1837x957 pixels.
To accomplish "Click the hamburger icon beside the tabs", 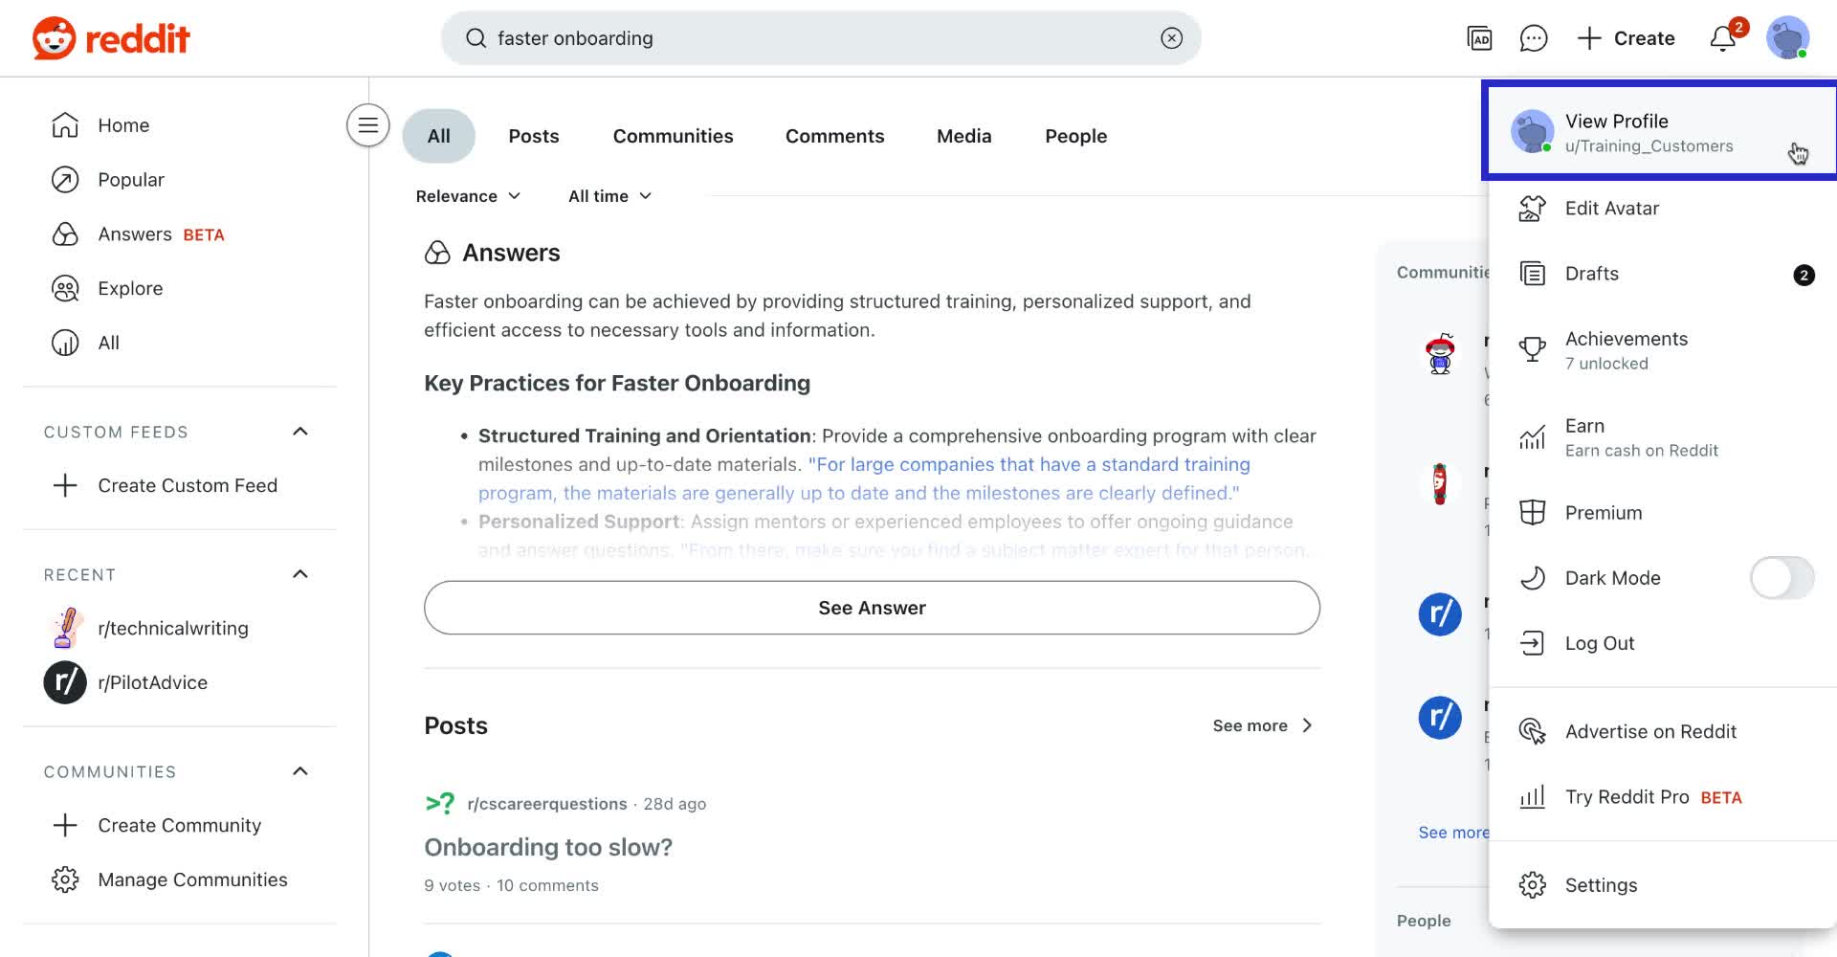I will (x=367, y=124).
